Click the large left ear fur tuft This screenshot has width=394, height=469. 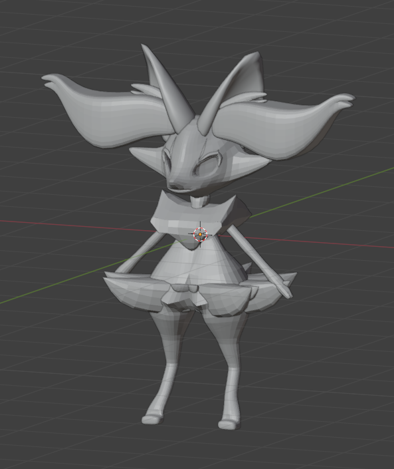click(108, 111)
